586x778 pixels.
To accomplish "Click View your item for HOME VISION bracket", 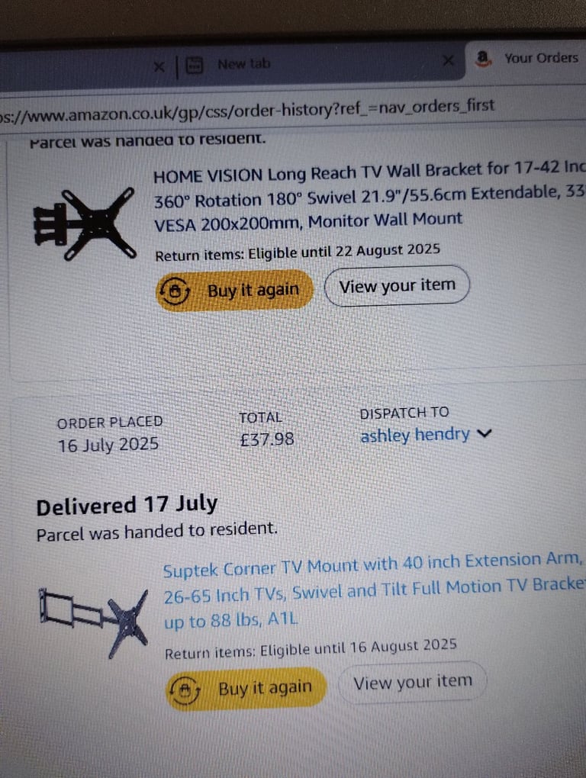I will point(397,286).
